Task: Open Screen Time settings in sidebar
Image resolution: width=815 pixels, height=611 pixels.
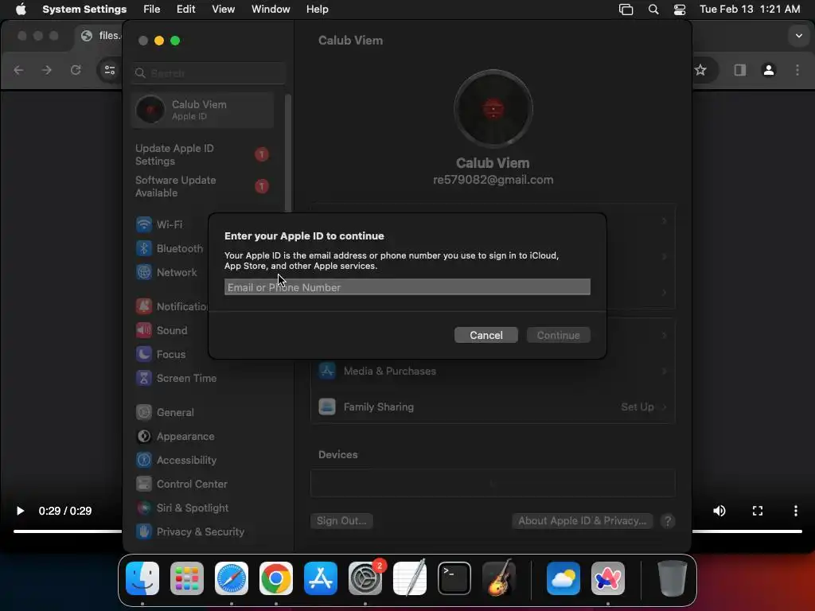Action: [x=176, y=378]
